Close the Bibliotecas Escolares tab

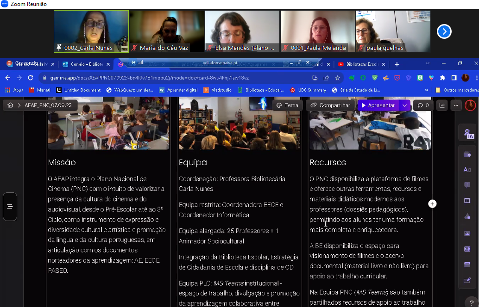(384, 64)
